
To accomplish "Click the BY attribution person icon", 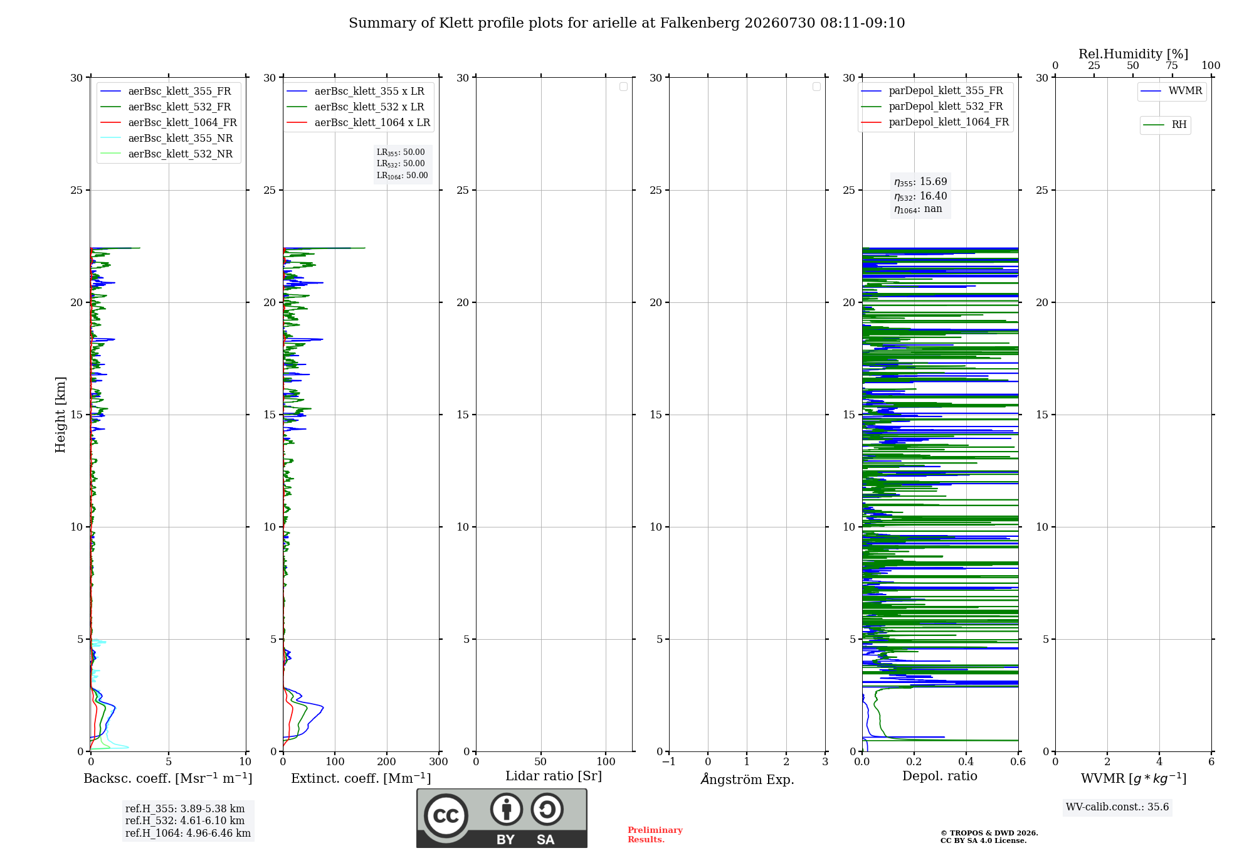I will coord(506,809).
